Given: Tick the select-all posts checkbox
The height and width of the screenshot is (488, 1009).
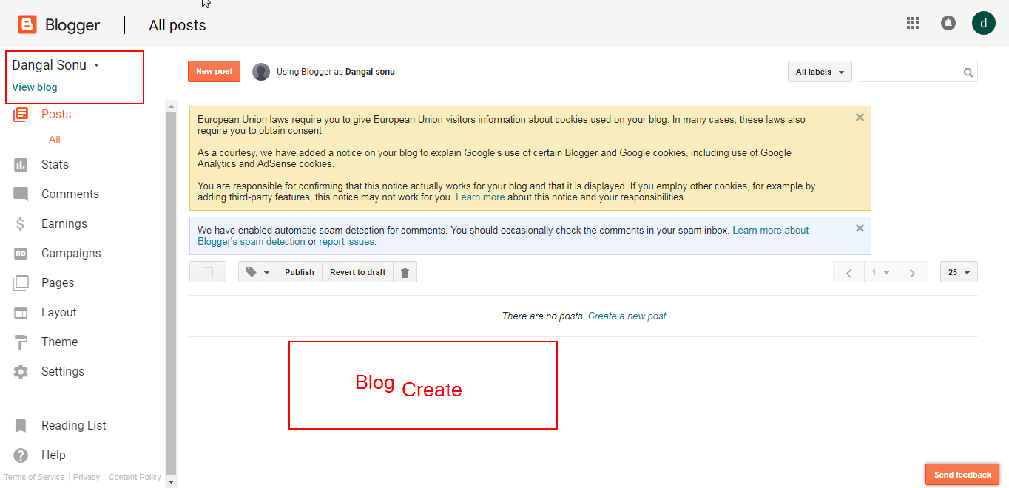Looking at the screenshot, I should tap(208, 272).
